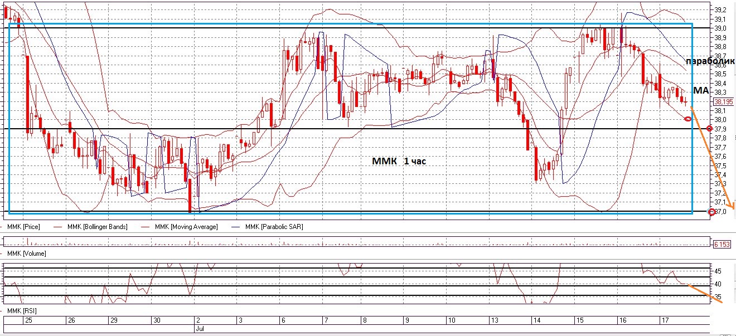The width and height of the screenshot is (736, 336).
Task: Click the 37,9 price axis label
Action: tap(719, 129)
